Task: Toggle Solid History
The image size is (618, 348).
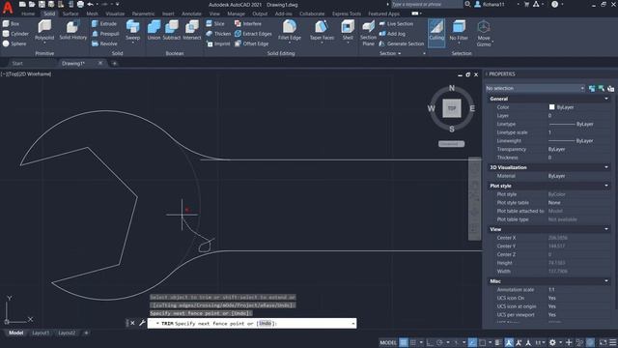Action: point(73,30)
